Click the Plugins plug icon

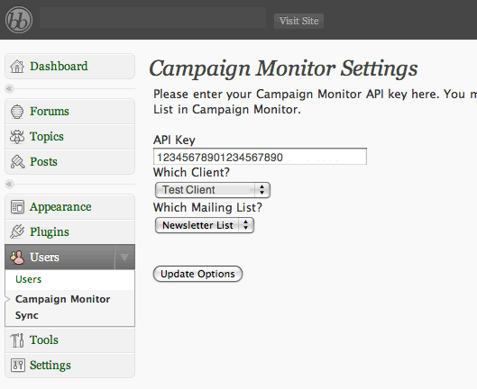17,232
